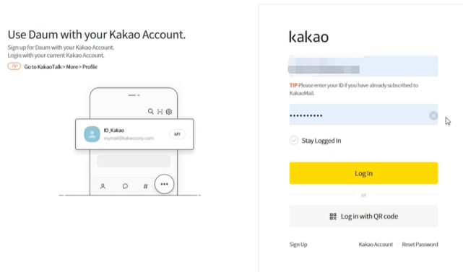Click the kakao logo

[308, 37]
